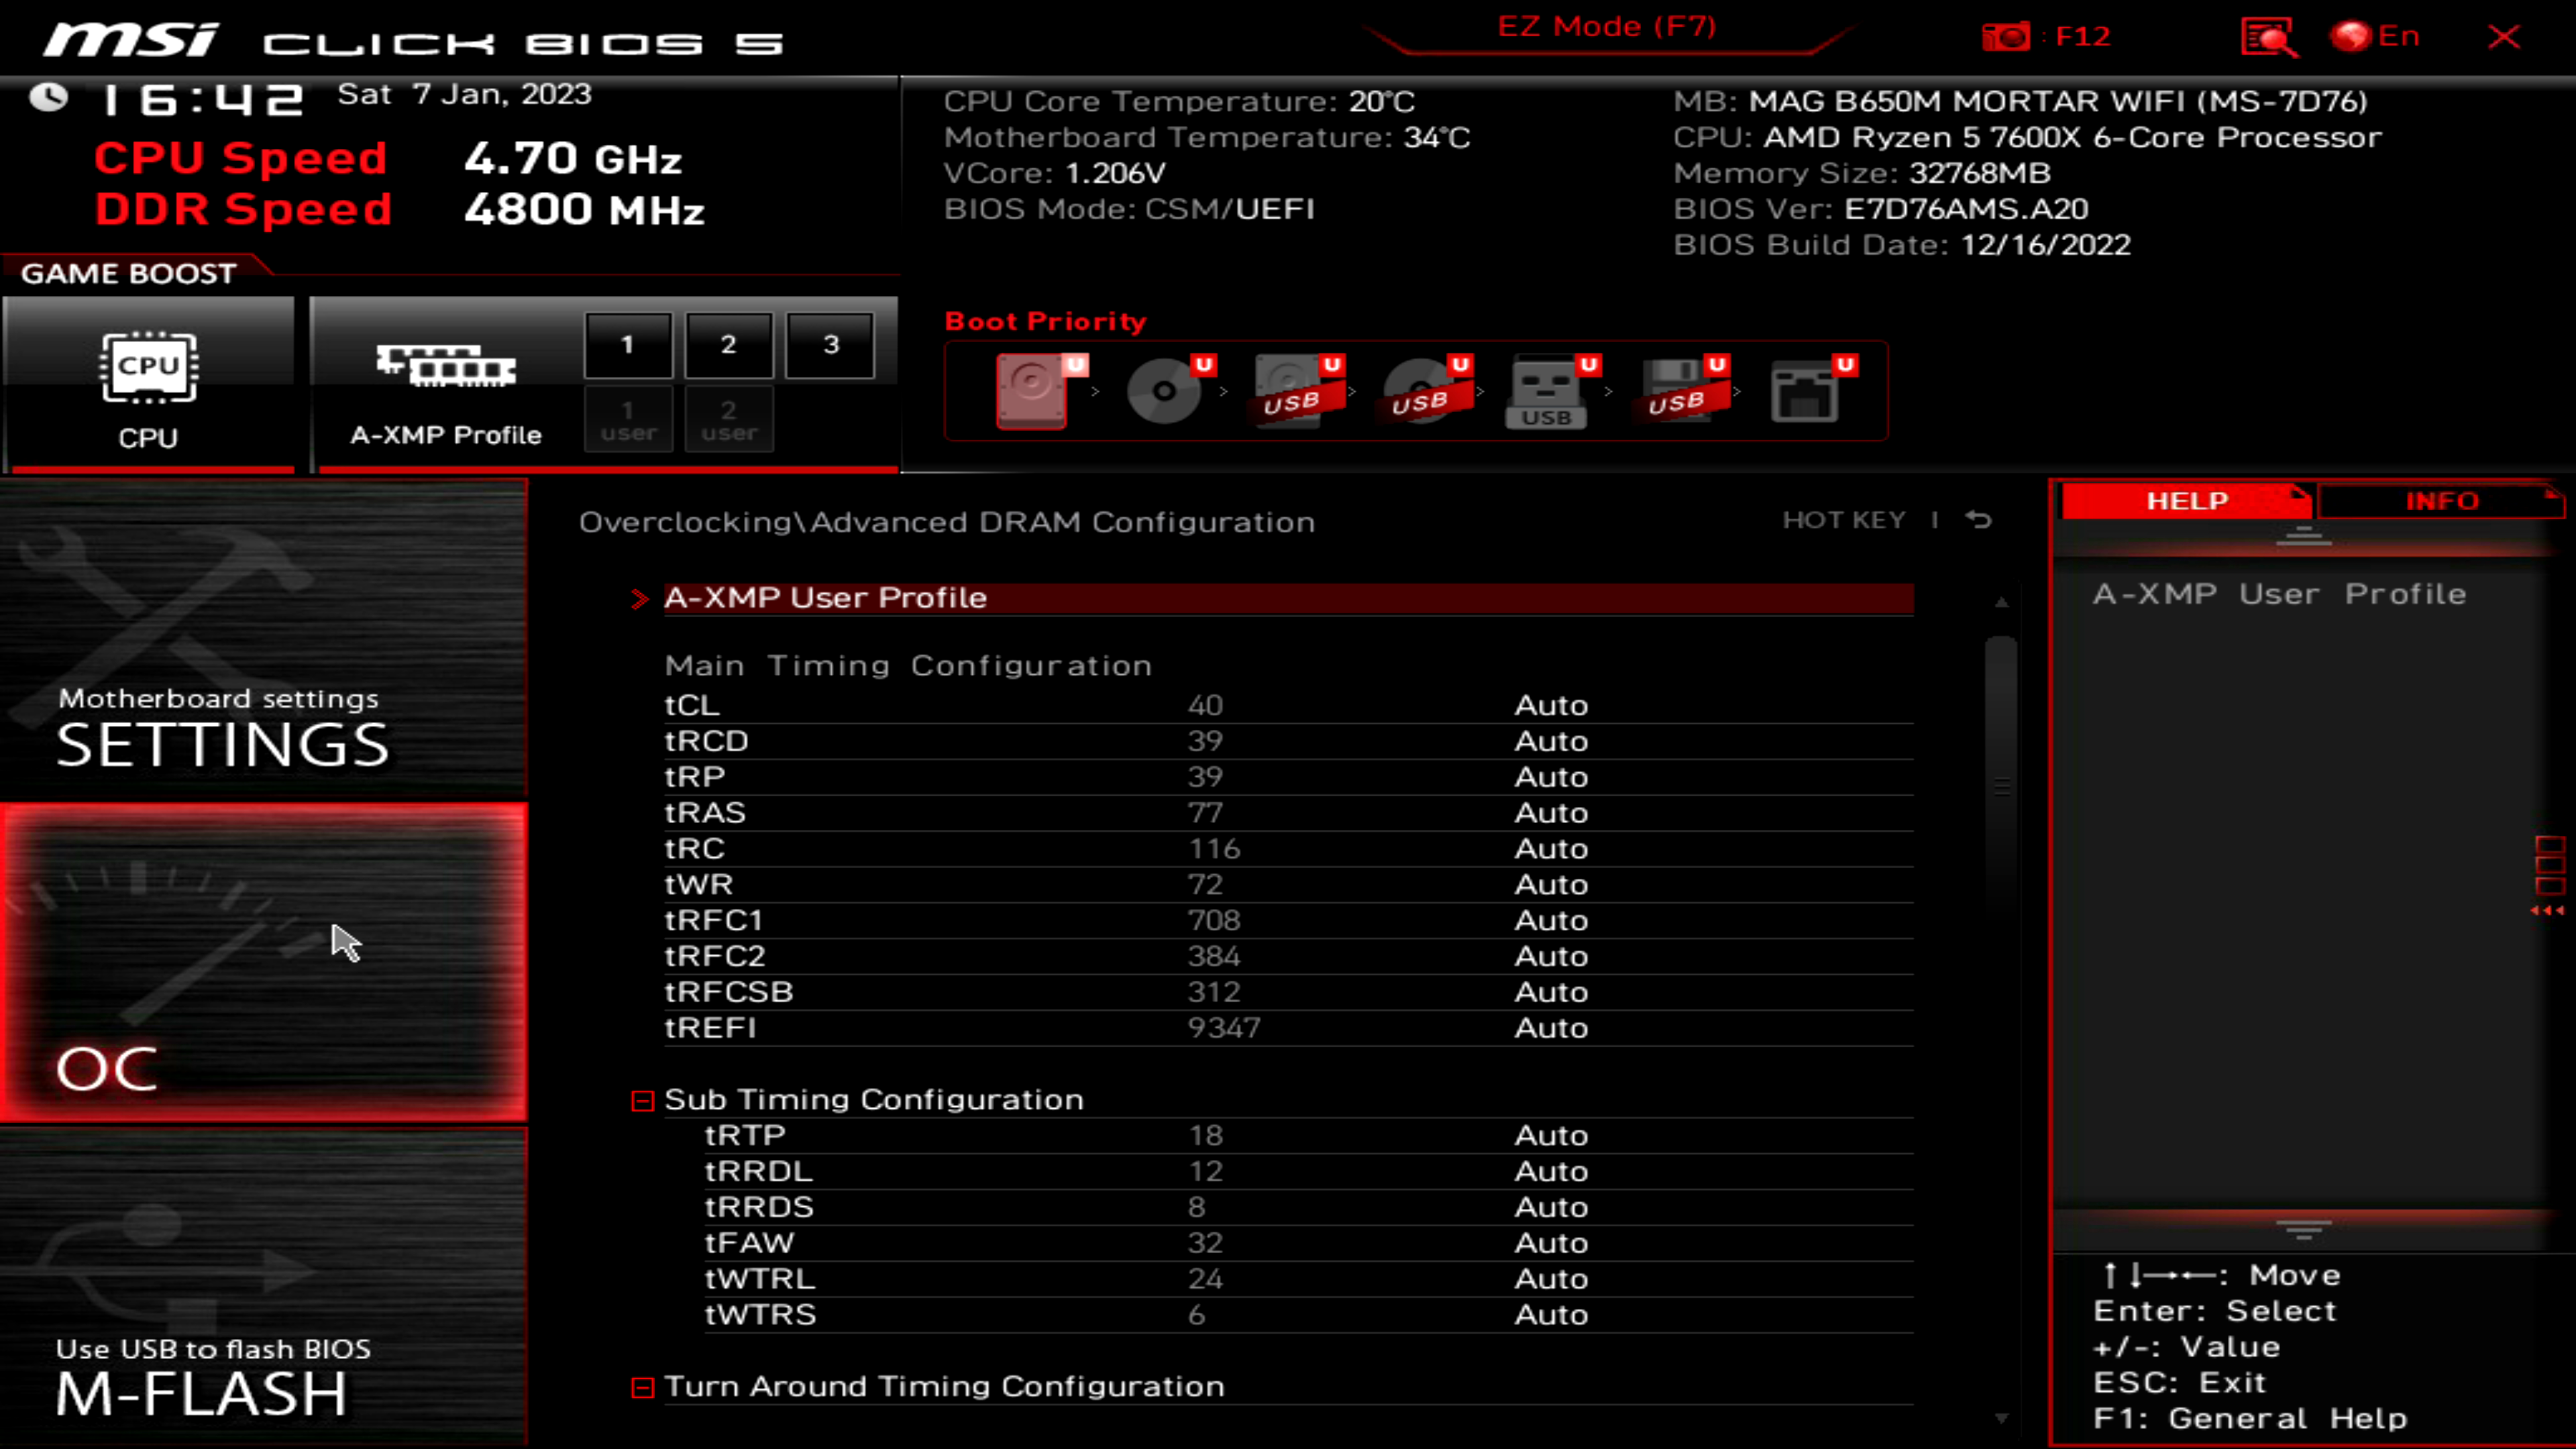Expand the A-XMP User Profile section

[641, 596]
